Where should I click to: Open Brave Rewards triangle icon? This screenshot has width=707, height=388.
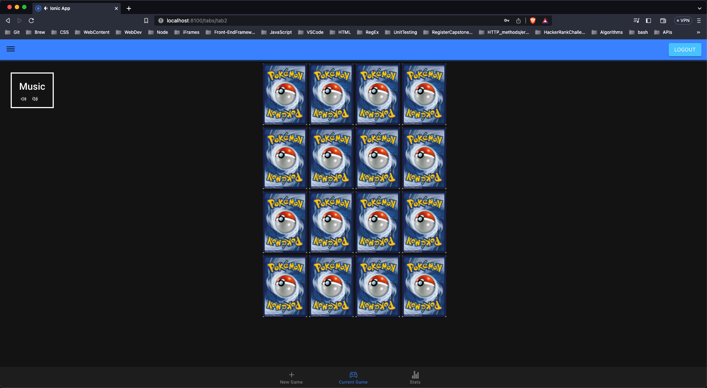pos(545,21)
